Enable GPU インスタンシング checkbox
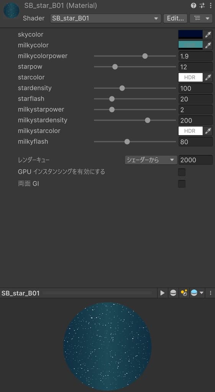Screen dimensions: 215x392 tap(182, 172)
